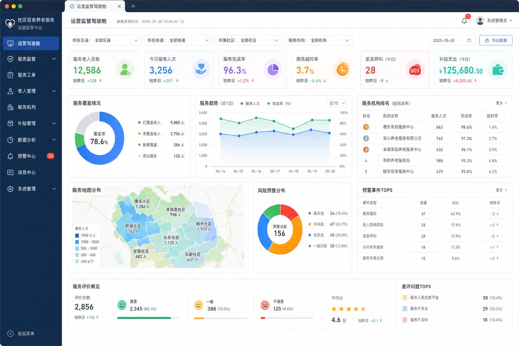Open the 服务机构 filter dropdown
This screenshot has height=346, width=519.
point(318,41)
